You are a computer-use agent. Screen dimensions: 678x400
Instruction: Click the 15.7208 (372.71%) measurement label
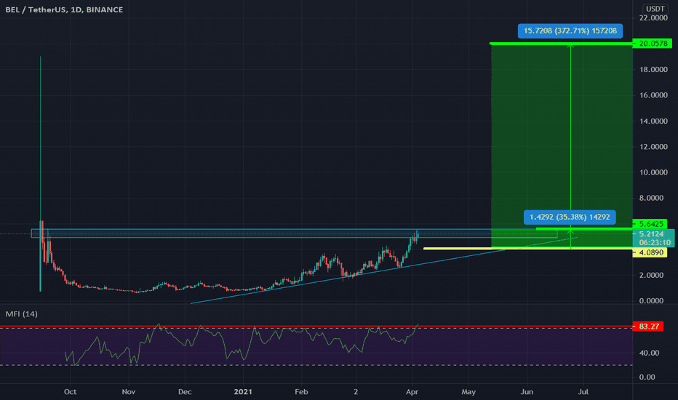point(570,31)
